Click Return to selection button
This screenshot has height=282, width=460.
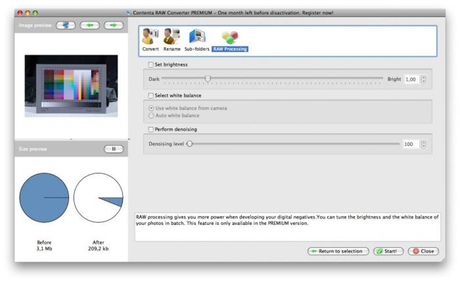coord(338,251)
